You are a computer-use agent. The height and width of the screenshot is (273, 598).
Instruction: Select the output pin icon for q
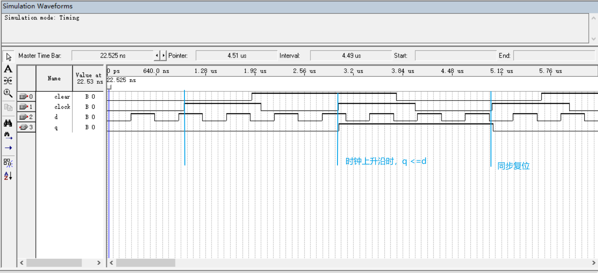(23, 127)
